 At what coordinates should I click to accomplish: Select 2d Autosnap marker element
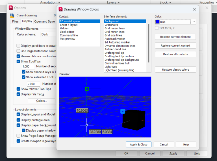[125, 42]
